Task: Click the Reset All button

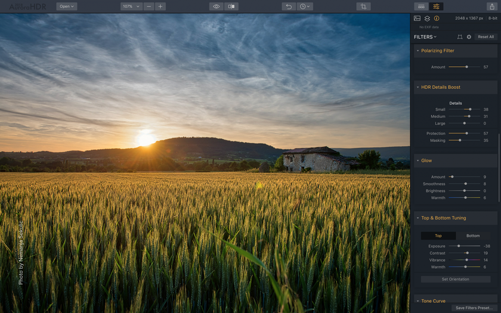Action: point(485,37)
